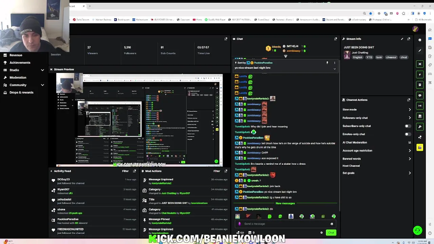Pop out the Mod Actions panel
Screen dimensions: 434x244
click(226, 171)
